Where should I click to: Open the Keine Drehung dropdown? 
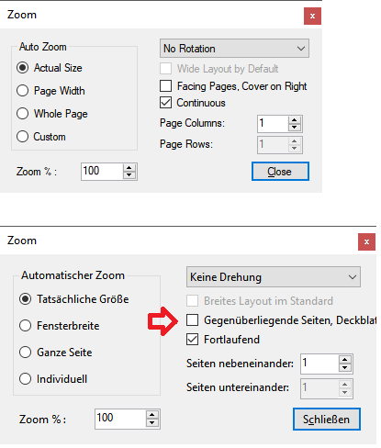click(x=274, y=277)
